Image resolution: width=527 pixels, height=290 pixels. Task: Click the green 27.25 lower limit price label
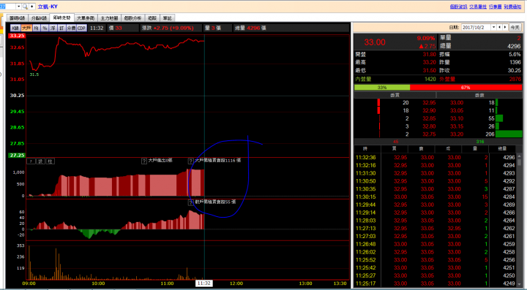[16, 155]
